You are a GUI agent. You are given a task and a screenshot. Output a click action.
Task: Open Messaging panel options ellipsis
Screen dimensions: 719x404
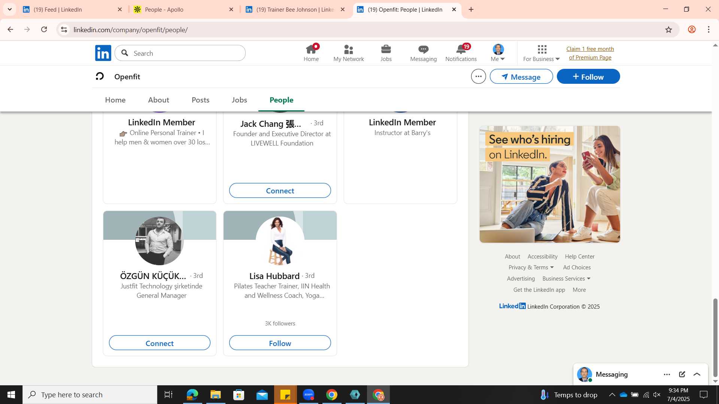(x=667, y=374)
